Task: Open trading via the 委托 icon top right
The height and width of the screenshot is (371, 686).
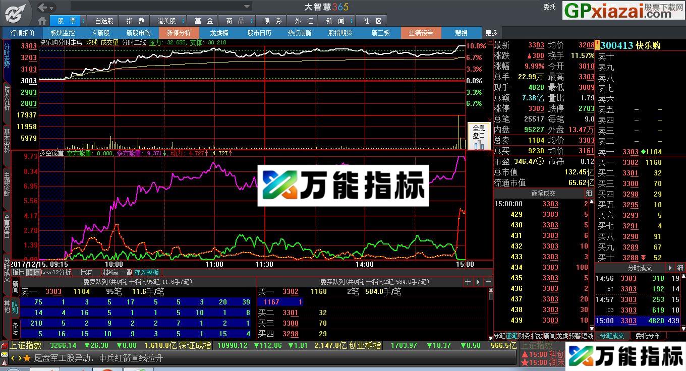Action: click(x=549, y=7)
